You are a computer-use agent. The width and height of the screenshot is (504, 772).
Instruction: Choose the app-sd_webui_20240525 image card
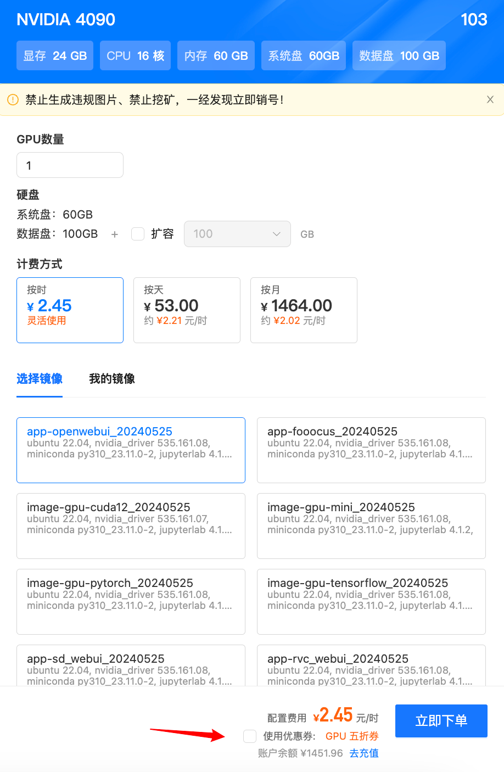[131, 665]
